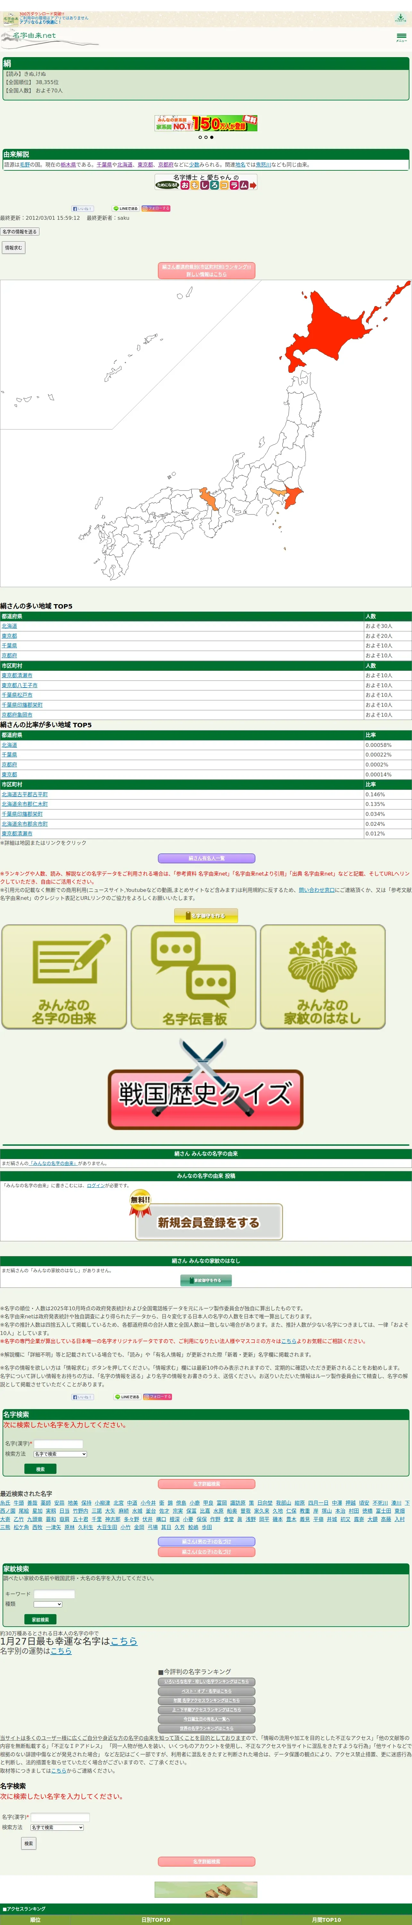Image resolution: width=412 pixels, height=1925 pixels.
Task: Tap the app download icon in the header
Action: pos(401,18)
